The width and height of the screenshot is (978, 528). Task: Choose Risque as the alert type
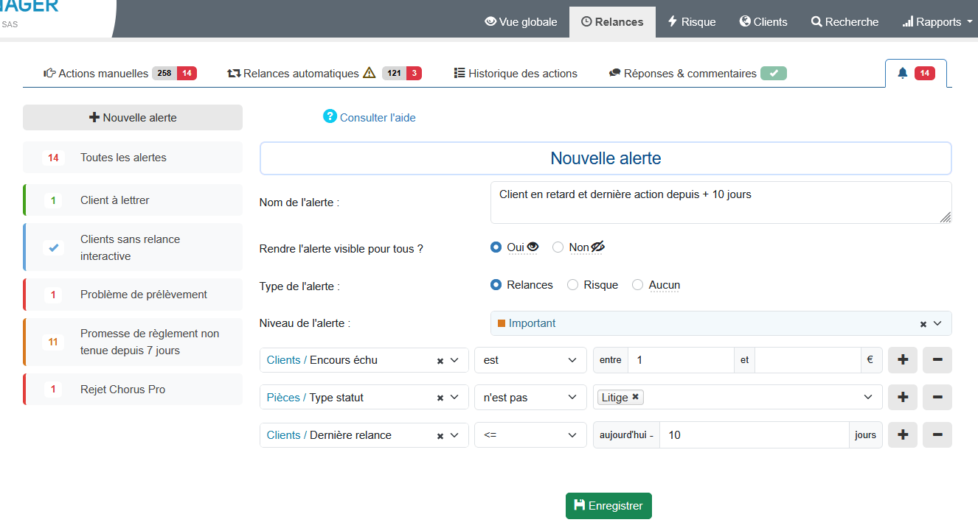click(572, 285)
